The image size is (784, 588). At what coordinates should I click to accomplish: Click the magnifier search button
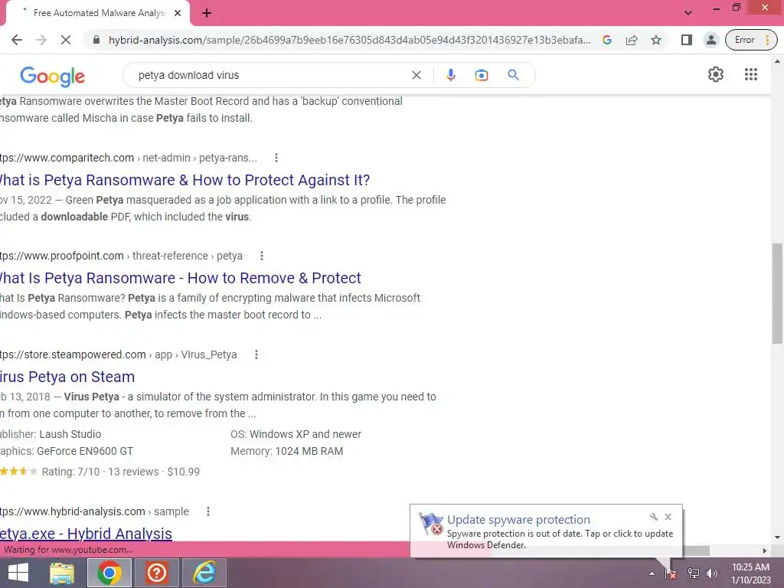coord(513,75)
